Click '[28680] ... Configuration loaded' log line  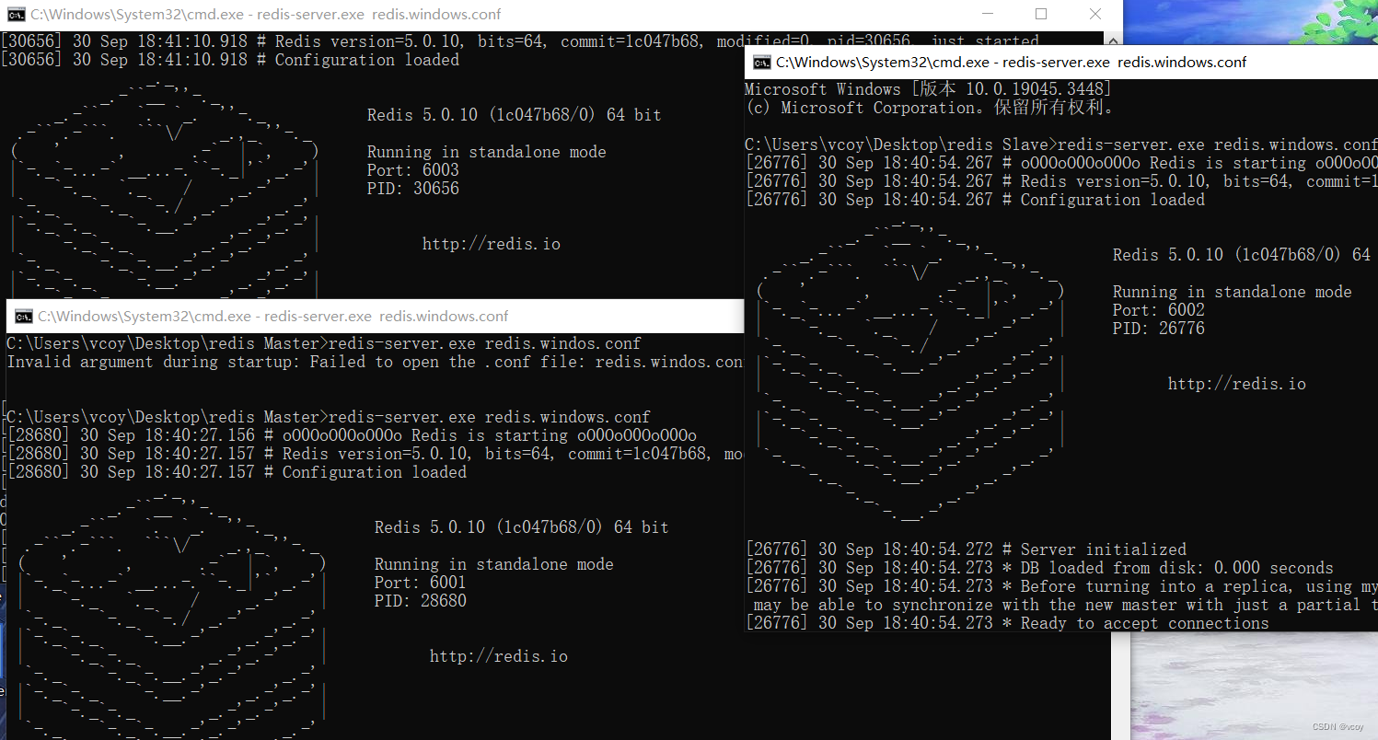(237, 472)
